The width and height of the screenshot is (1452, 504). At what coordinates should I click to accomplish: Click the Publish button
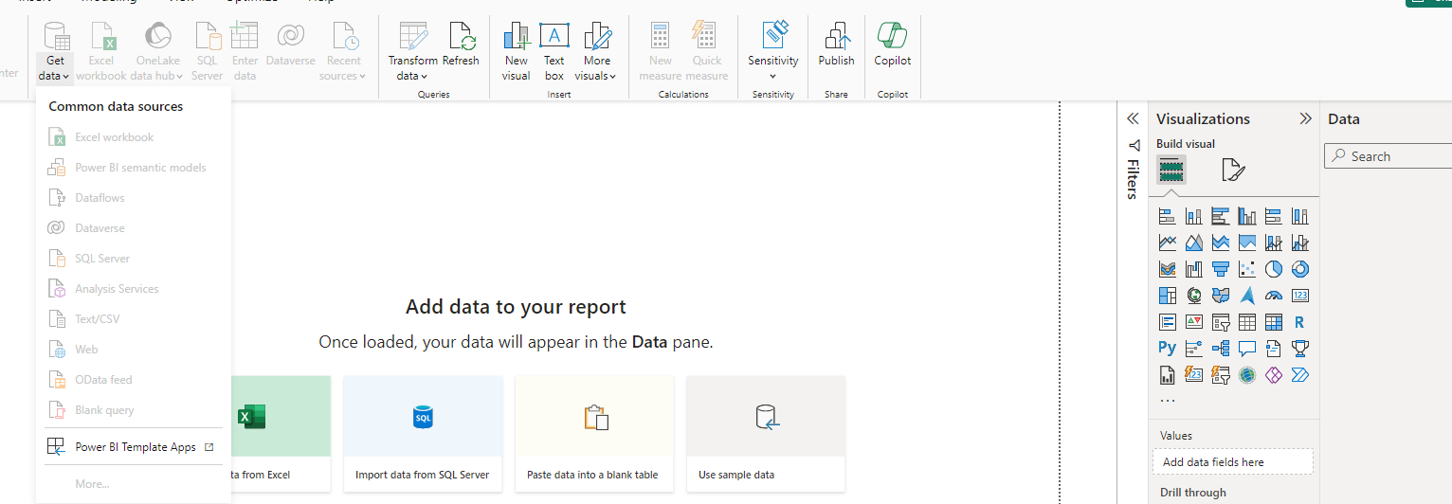(x=836, y=45)
